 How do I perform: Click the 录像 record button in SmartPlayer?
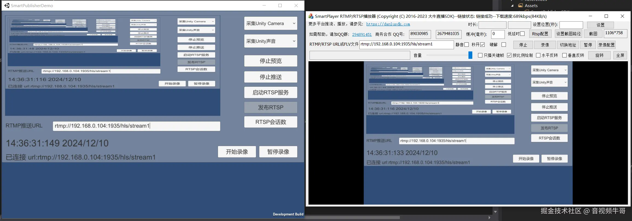click(x=545, y=45)
